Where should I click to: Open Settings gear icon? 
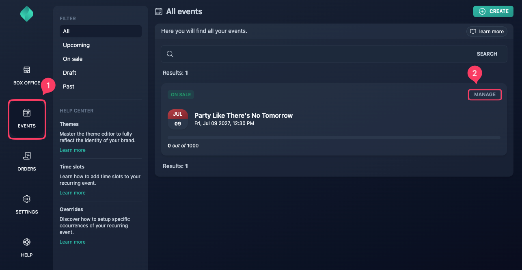tap(27, 199)
